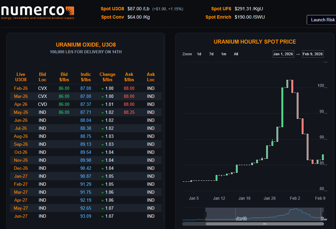Click the navigator horizontal scrollbar thumb
Screen dimensions: 336x229
[265, 224]
